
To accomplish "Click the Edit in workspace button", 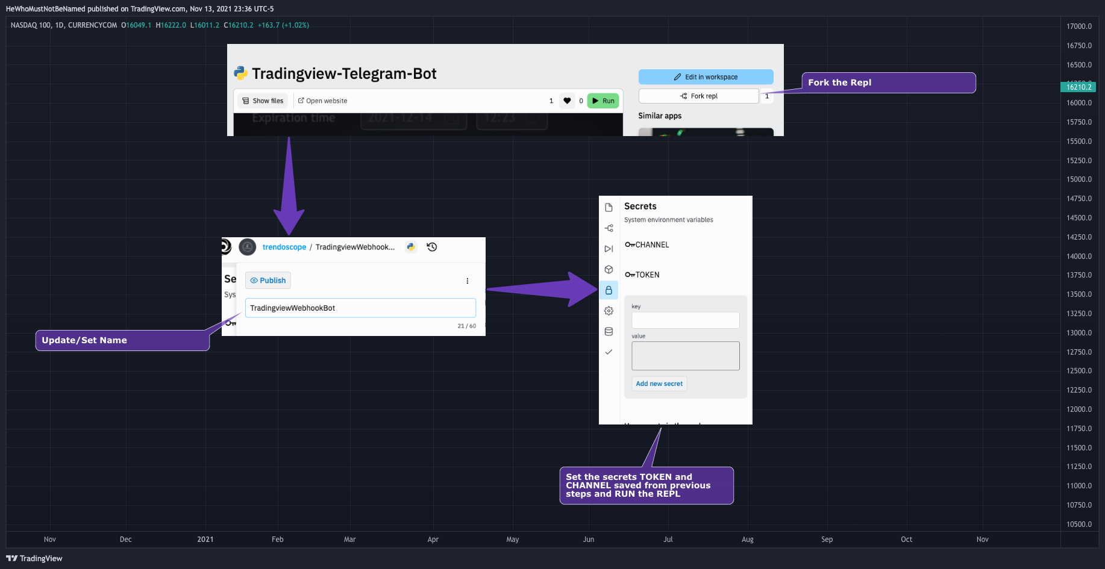I will pos(706,77).
